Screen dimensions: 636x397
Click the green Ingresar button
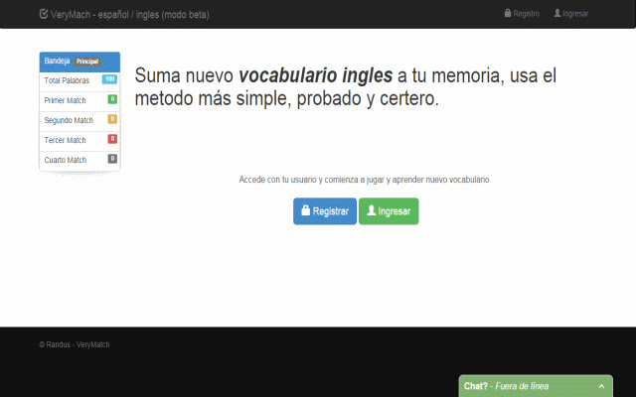point(389,211)
